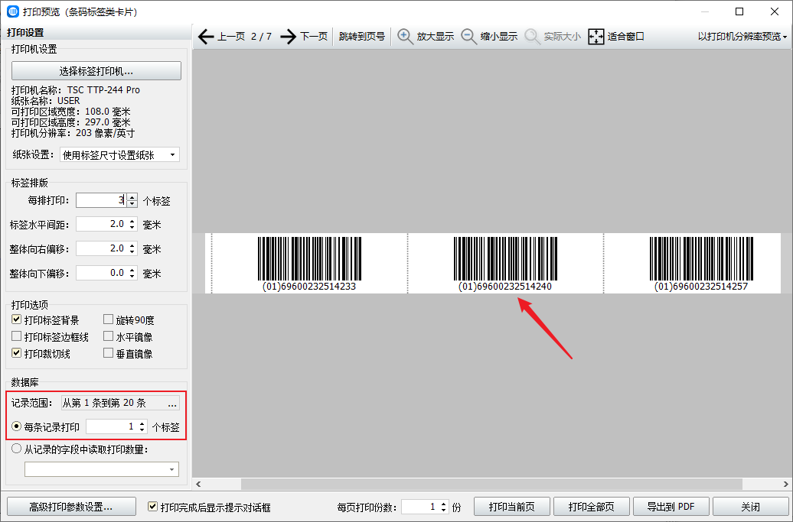The height and width of the screenshot is (522, 793).
Task: Click export to PDF button
Action: [671, 507]
